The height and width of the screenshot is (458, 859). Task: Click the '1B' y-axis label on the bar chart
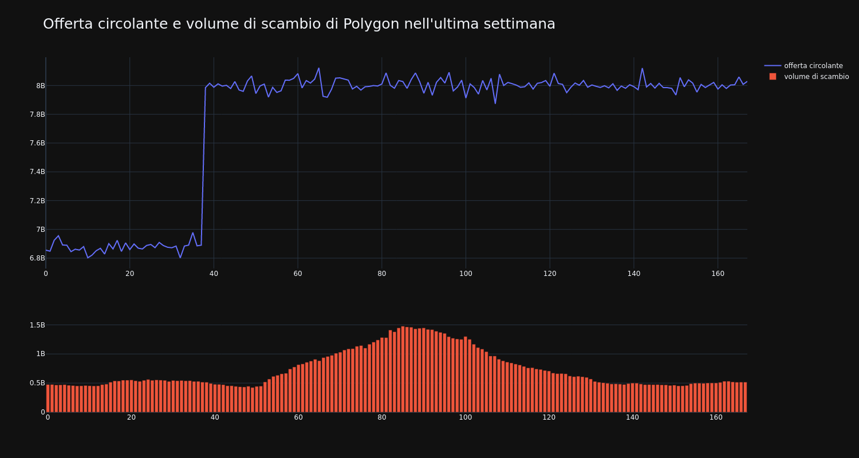pyautogui.click(x=40, y=354)
